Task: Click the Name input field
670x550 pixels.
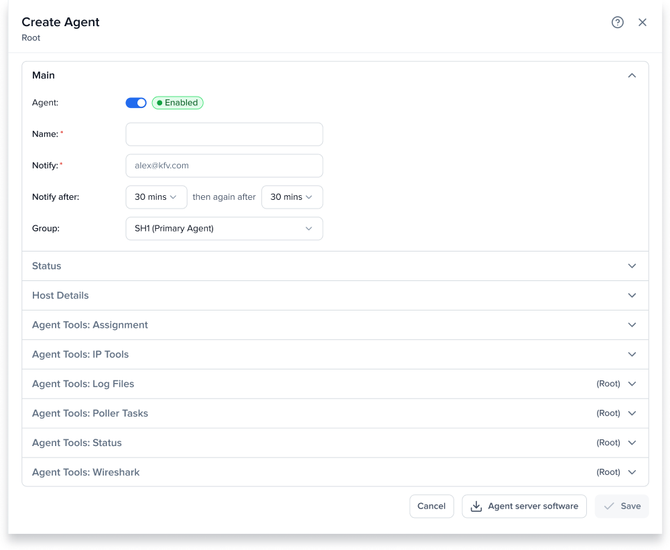Action: click(224, 134)
